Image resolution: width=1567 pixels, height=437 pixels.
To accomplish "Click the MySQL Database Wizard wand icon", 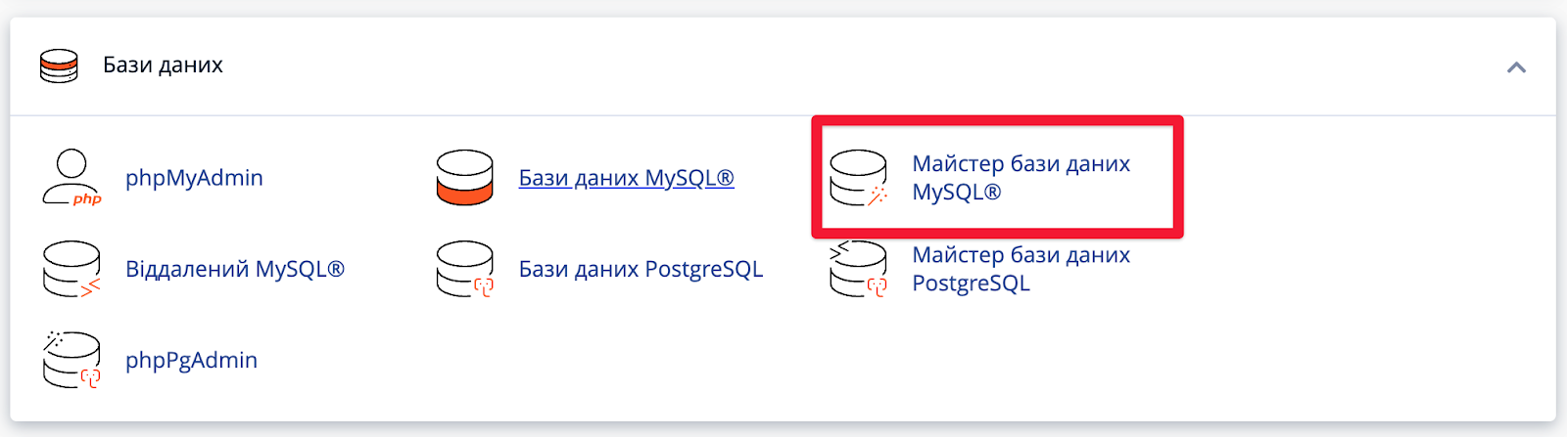I will pyautogui.click(x=859, y=178).
